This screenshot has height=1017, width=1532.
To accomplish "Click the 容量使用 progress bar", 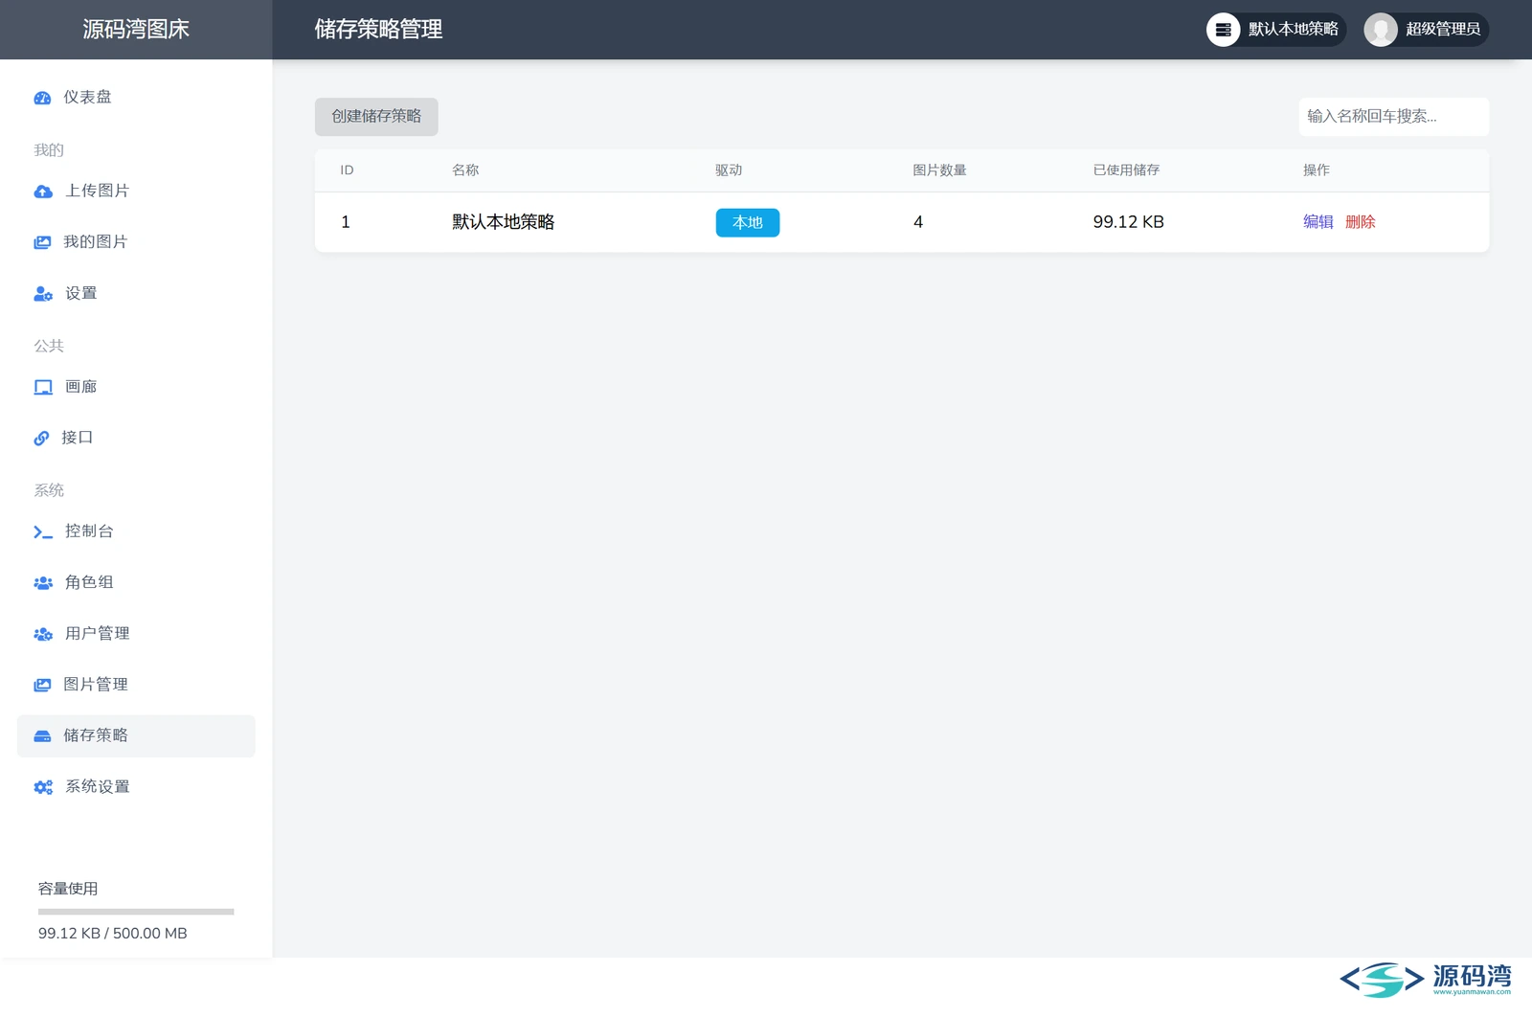I will [136, 912].
